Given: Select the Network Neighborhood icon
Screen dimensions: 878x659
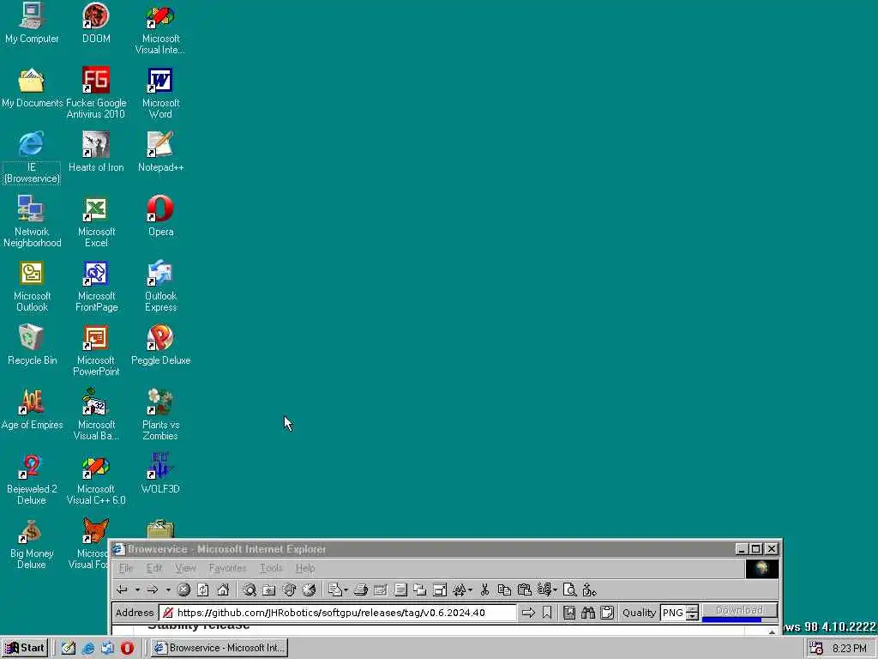Looking at the screenshot, I should [x=32, y=222].
